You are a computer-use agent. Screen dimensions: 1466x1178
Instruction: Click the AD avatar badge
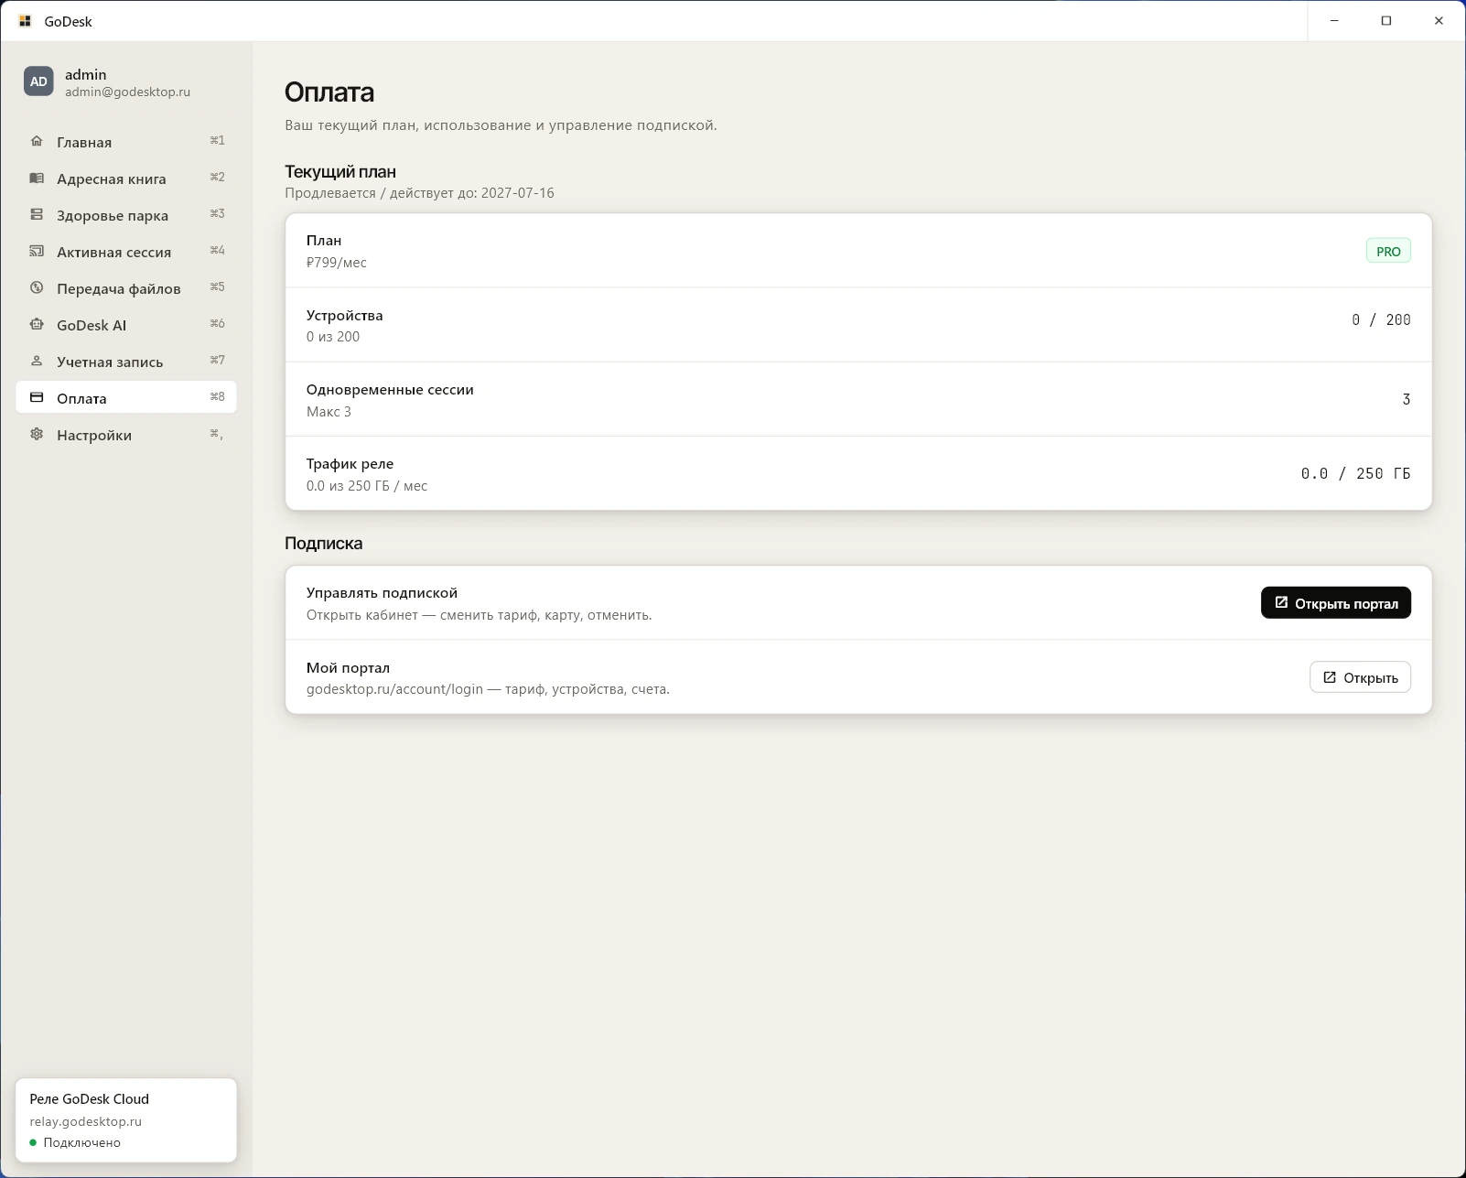38,81
